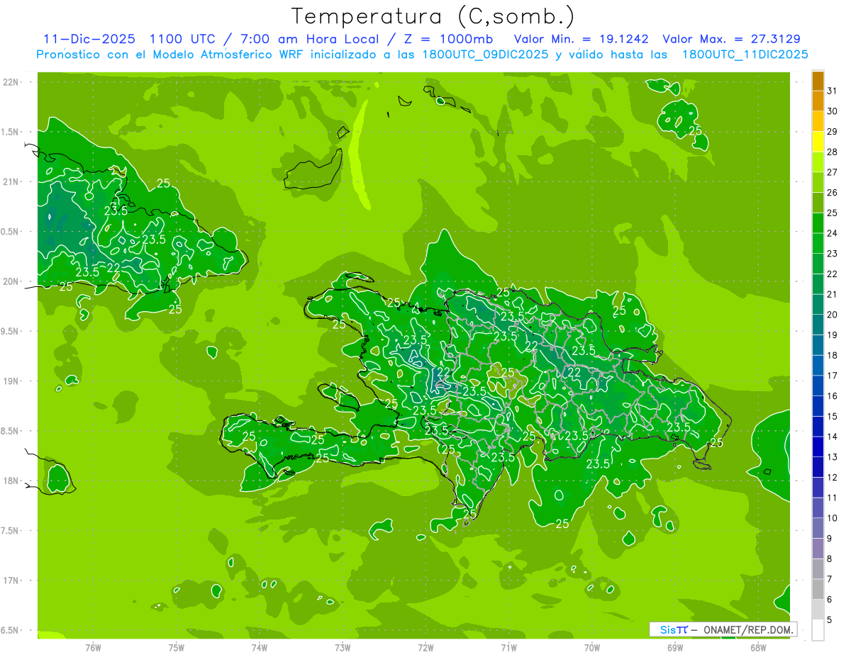Click the '20N' latitude axis label
The image size is (851, 657).
tap(11, 281)
